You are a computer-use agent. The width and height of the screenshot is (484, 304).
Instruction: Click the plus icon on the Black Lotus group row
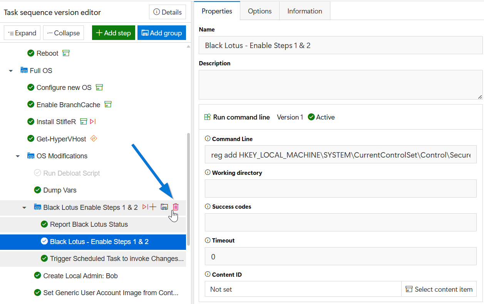click(153, 207)
